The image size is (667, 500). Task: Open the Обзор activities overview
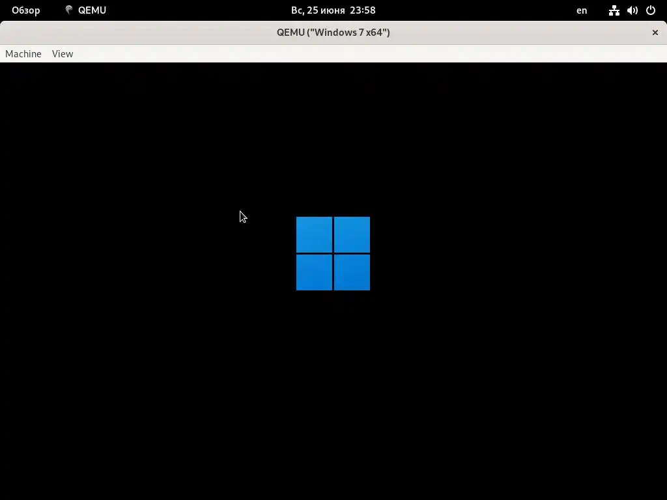click(26, 10)
